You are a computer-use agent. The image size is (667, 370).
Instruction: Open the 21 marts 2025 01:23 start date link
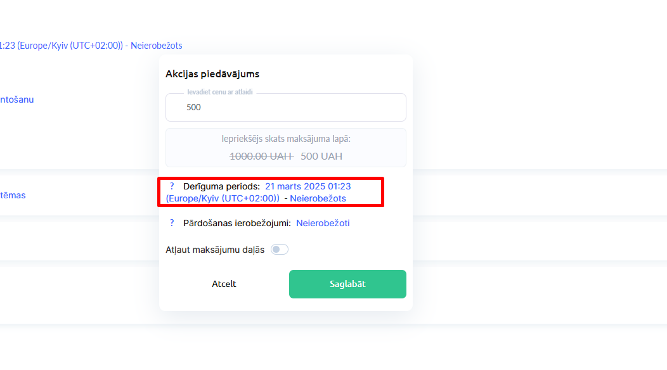coord(308,186)
